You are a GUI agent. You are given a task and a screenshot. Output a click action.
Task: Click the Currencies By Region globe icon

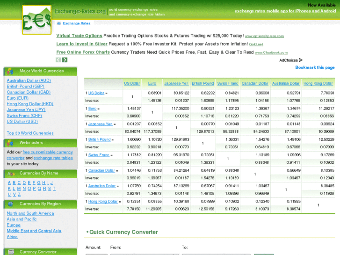(x=9, y=204)
